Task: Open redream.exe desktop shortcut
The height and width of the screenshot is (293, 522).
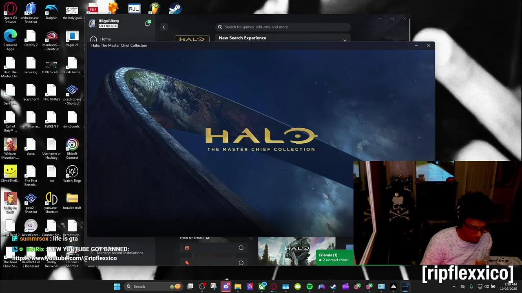Action: (x=31, y=13)
